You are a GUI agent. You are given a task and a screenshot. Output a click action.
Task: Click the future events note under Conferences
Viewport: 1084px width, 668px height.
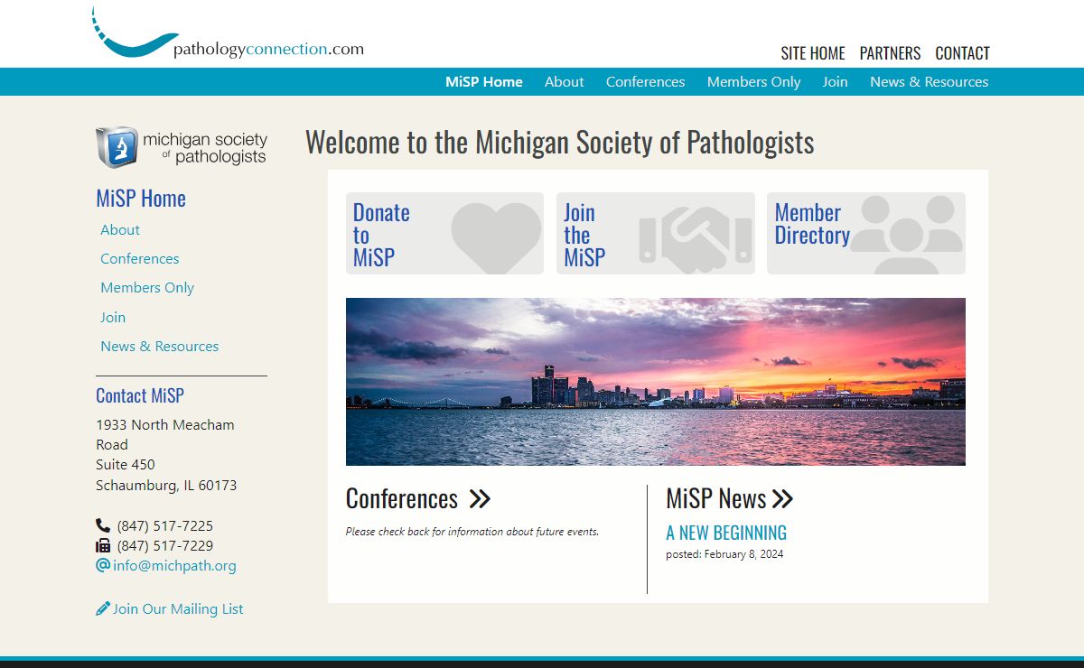point(472,532)
